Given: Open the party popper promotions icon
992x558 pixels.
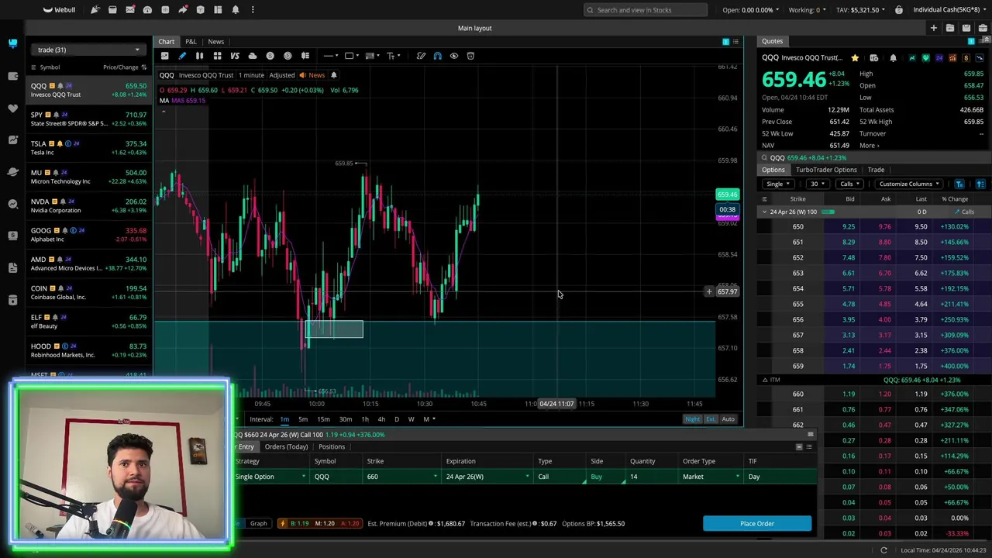Looking at the screenshot, I should 95,9.
